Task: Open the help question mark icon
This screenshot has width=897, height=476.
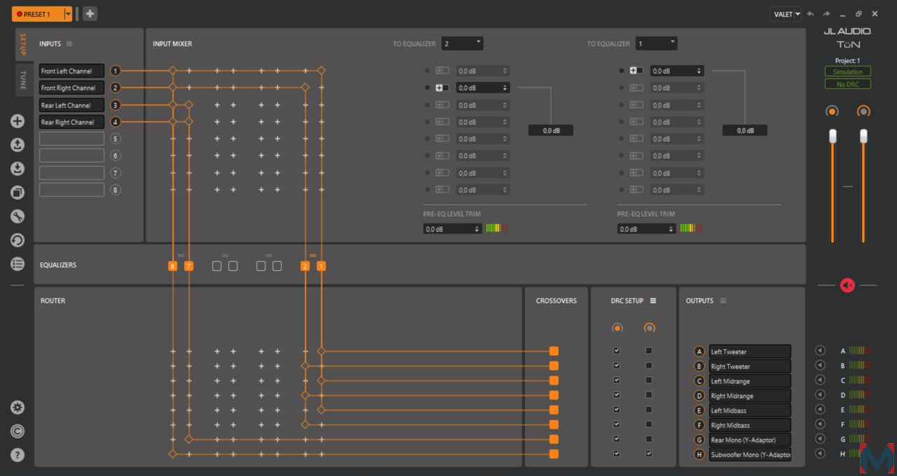Action: 18,455
